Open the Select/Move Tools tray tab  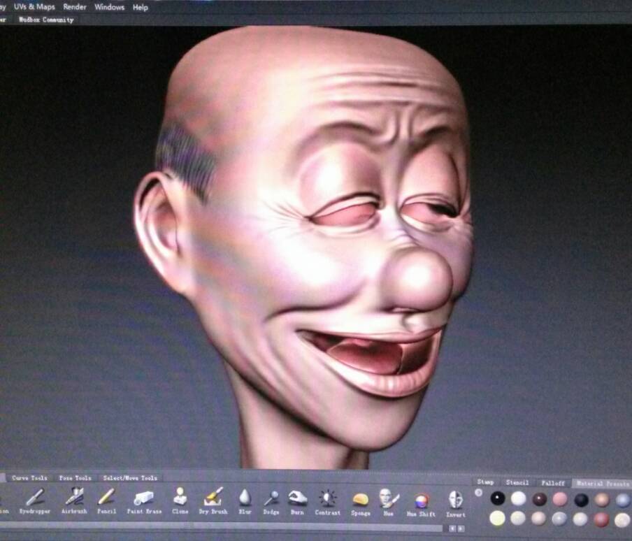click(130, 478)
